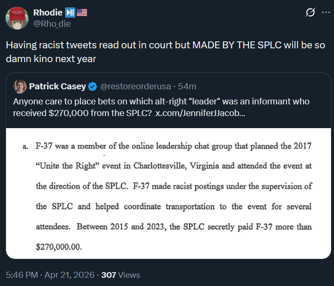Viewport: 334px width, 286px height.
Task: Click play-pause emoji beside Rhodie name
Action: click(x=71, y=13)
